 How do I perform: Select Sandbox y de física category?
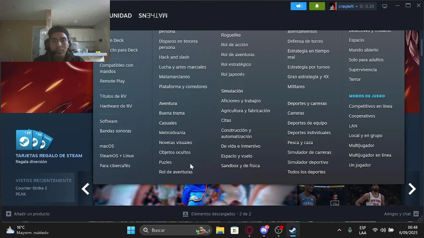click(240, 166)
